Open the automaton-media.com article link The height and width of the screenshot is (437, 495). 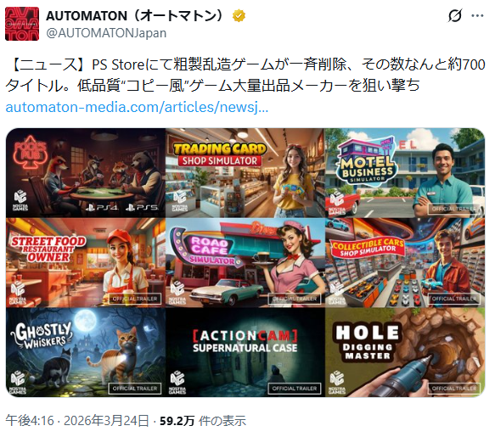tap(137, 107)
